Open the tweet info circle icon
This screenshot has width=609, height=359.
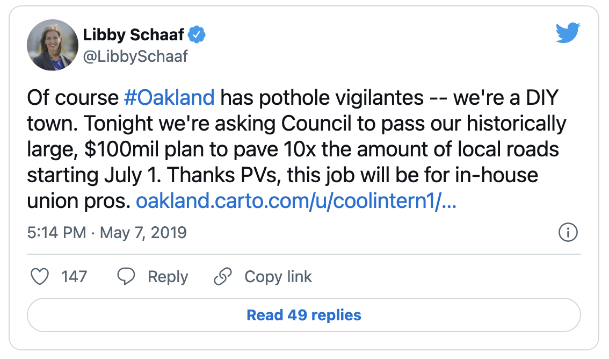pos(568,233)
